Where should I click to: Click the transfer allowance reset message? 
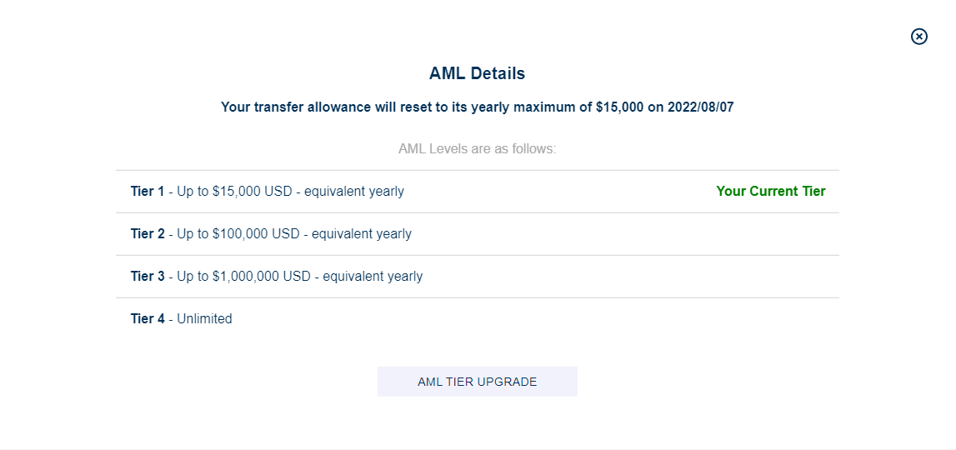(478, 107)
